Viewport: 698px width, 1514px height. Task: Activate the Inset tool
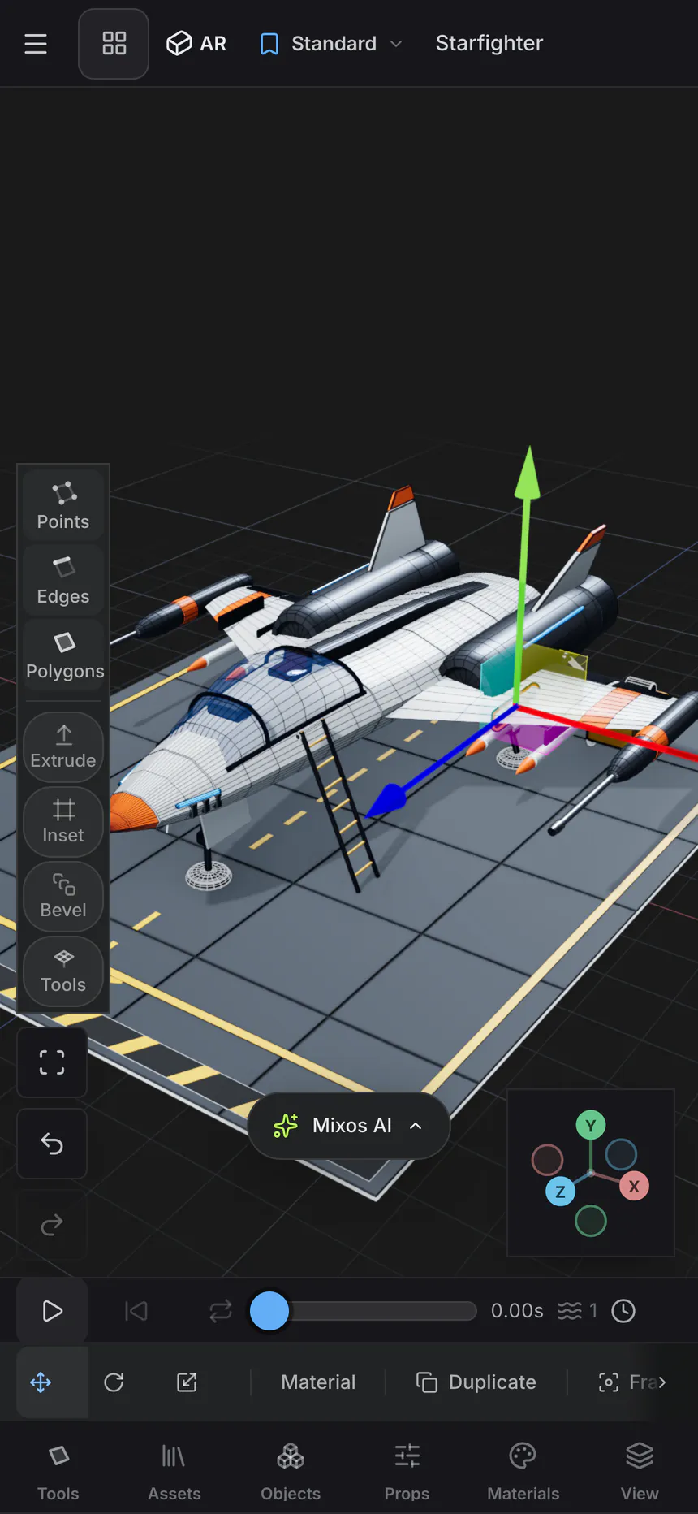pos(63,822)
